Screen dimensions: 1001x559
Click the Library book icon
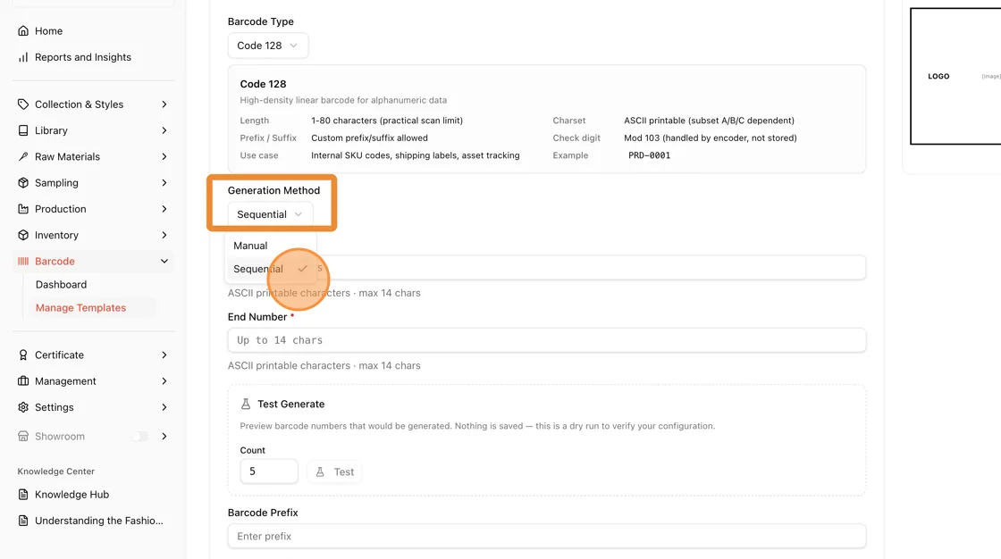(x=23, y=130)
